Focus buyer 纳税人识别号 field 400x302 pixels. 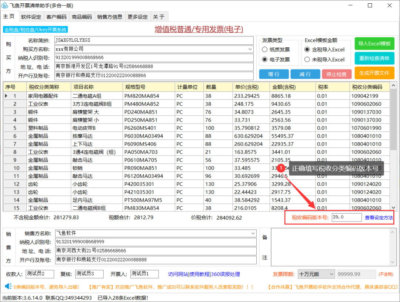[x=154, y=58]
